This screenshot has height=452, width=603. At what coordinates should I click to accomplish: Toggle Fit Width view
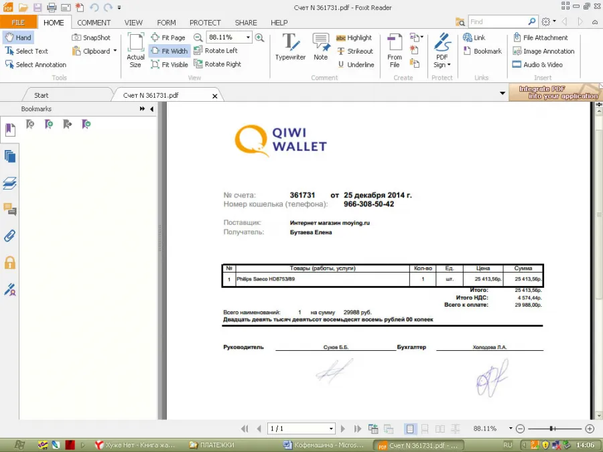click(x=170, y=51)
